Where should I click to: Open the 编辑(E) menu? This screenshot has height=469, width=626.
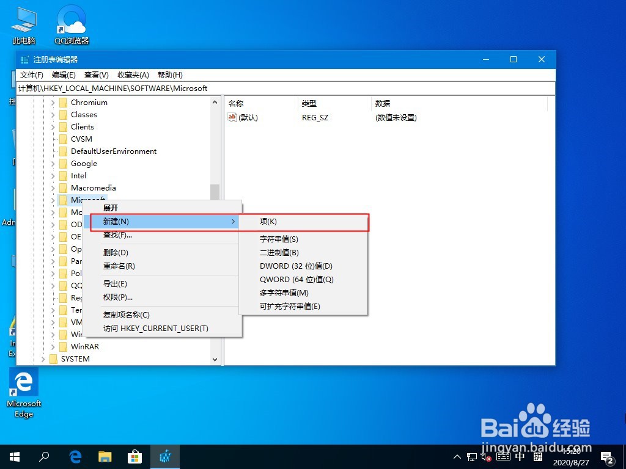click(x=64, y=75)
